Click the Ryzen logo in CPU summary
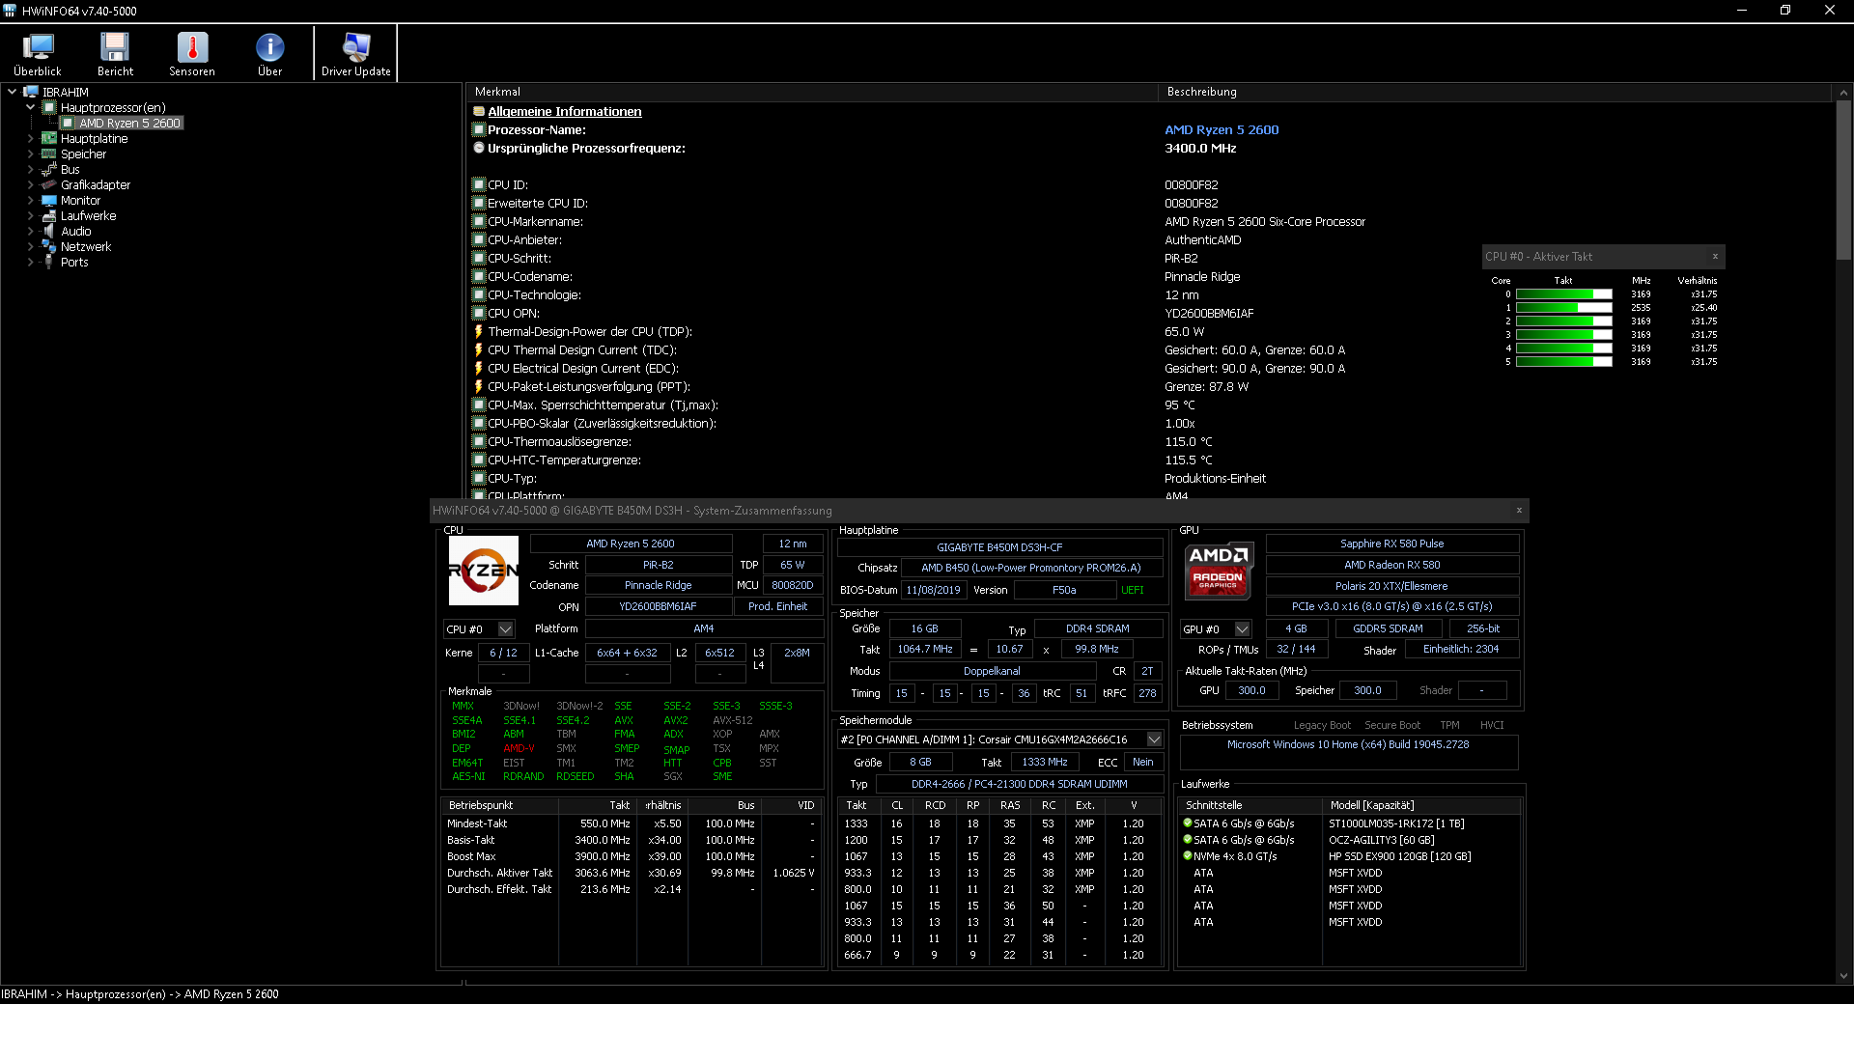Viewport: 1854px width, 1060px height. click(x=484, y=571)
